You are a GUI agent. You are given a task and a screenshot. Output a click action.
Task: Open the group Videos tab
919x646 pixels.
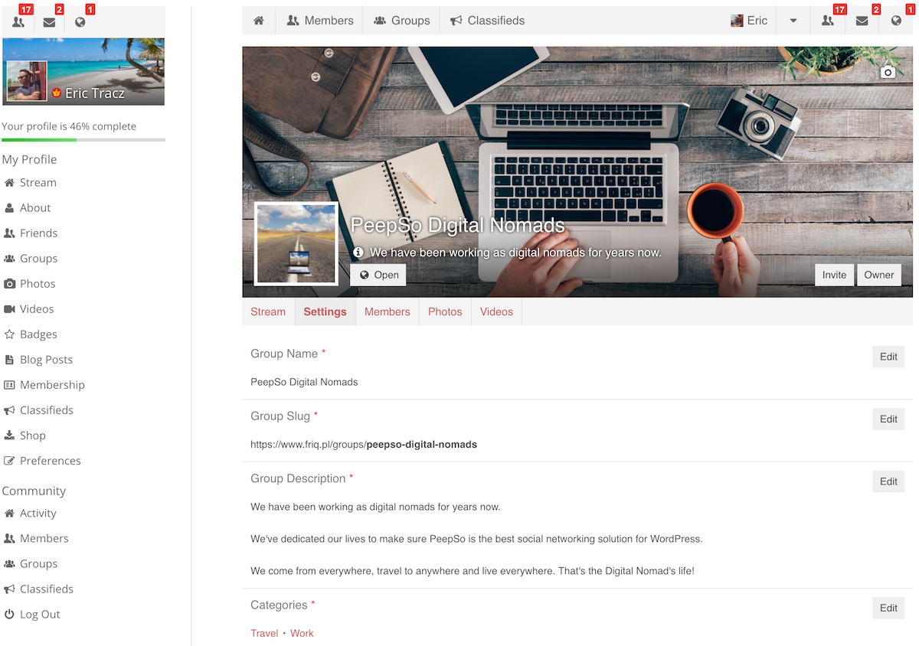[496, 312]
